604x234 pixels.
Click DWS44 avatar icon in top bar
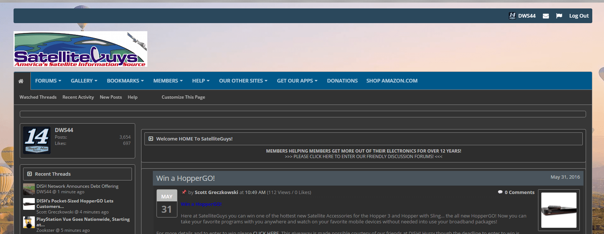[x=512, y=16]
